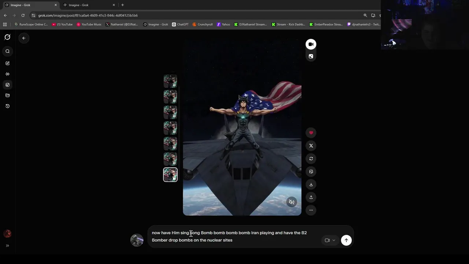Open the YouTube Music bookmark

pyautogui.click(x=89, y=25)
